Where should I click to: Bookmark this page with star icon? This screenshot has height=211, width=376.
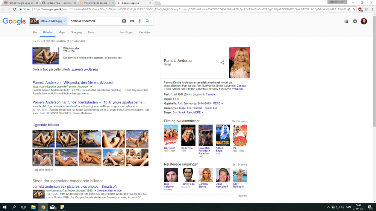353,9
